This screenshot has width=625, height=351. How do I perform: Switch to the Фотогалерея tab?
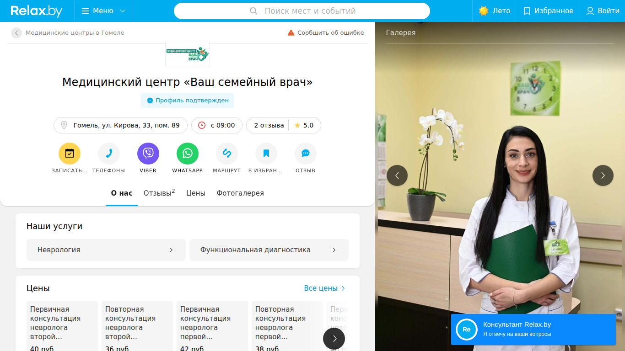[x=240, y=193]
